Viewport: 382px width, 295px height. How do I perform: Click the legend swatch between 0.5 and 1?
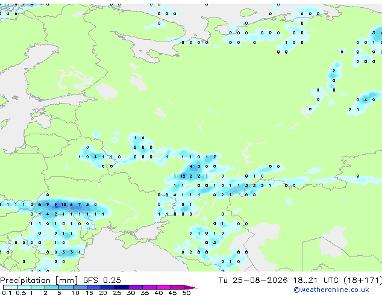pyautogui.click(x=24, y=287)
